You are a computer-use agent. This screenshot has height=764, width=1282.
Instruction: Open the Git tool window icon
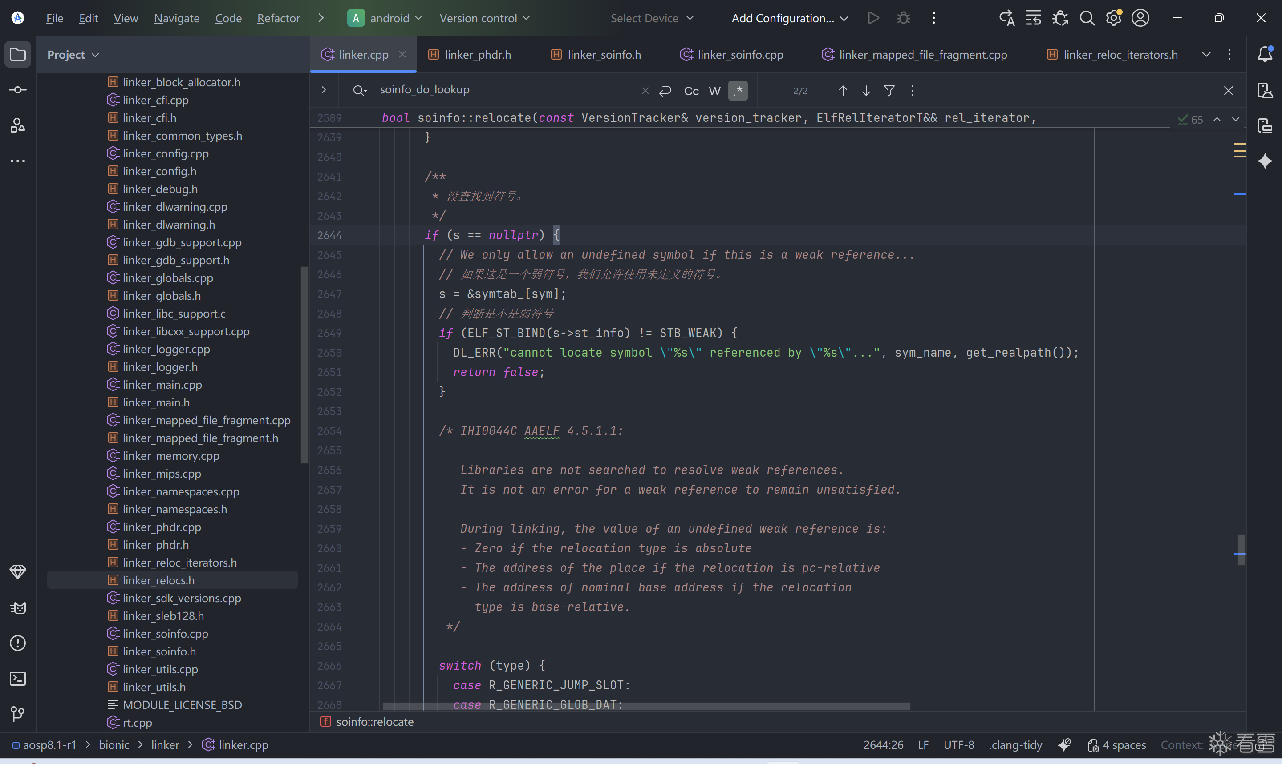[17, 714]
